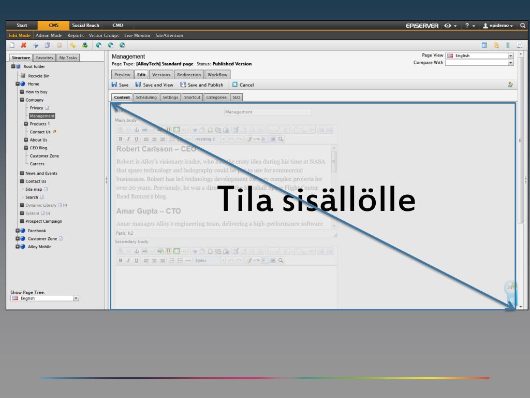Expand the News and Events node
Screen dimensions: 530x398
[22, 173]
